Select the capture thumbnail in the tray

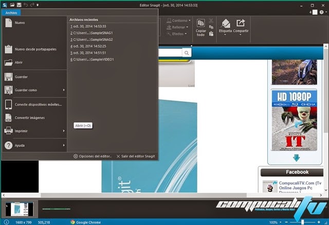click(20, 209)
